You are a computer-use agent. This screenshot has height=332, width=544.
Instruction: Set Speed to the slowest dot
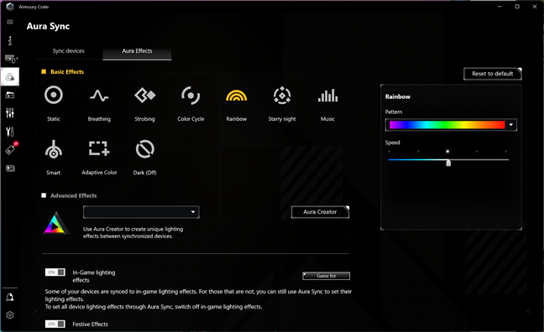pos(390,152)
